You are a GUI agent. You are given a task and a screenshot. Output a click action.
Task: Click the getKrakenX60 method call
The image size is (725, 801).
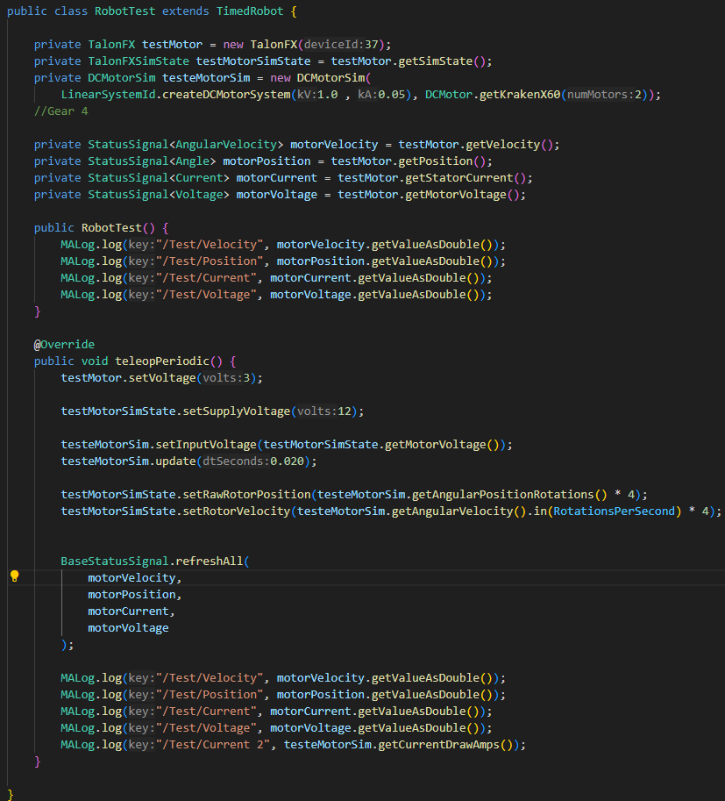tap(520, 95)
